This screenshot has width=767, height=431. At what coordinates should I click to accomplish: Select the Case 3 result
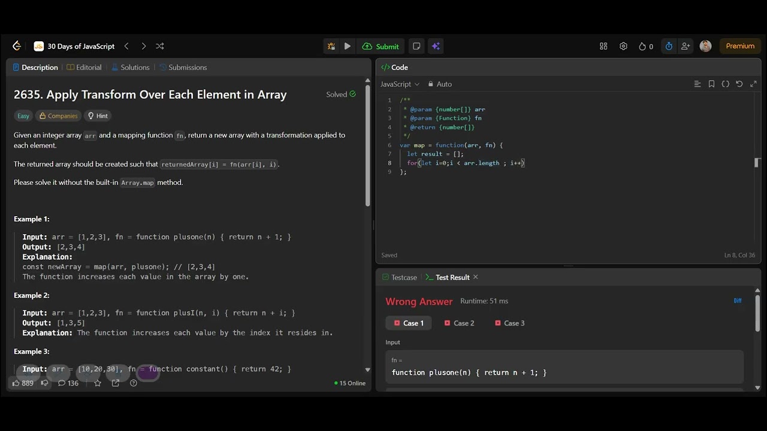click(x=509, y=323)
